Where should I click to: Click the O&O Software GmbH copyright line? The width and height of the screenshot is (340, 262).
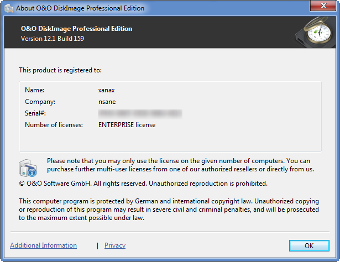pyautogui.click(x=143, y=183)
